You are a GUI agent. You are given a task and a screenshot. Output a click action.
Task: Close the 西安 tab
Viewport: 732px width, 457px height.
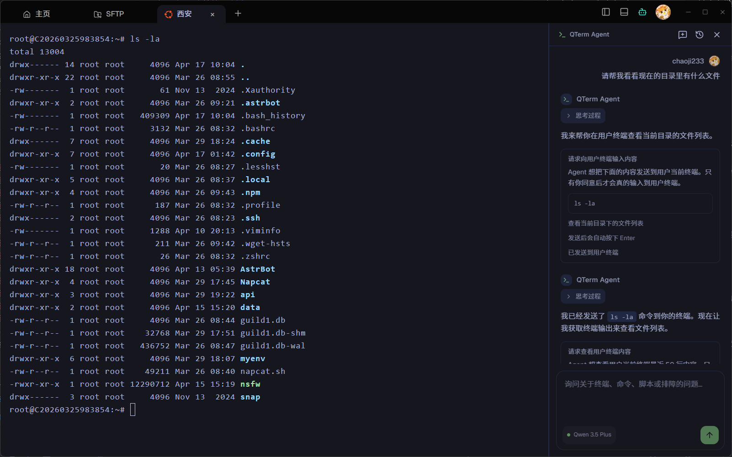212,15
